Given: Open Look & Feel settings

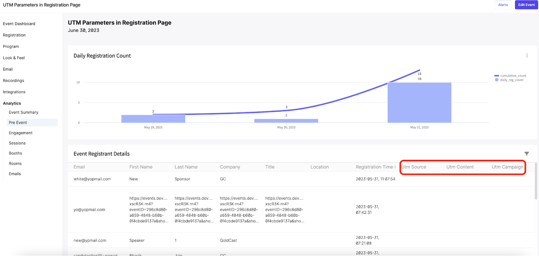Looking at the screenshot, I should 14,58.
